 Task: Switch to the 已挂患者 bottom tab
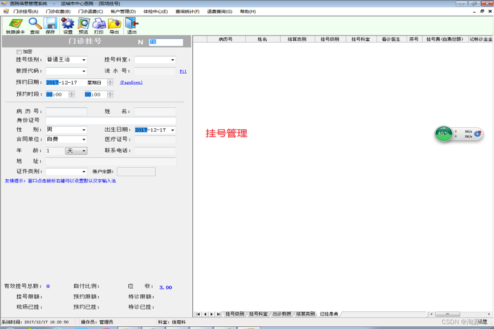pos(329,314)
